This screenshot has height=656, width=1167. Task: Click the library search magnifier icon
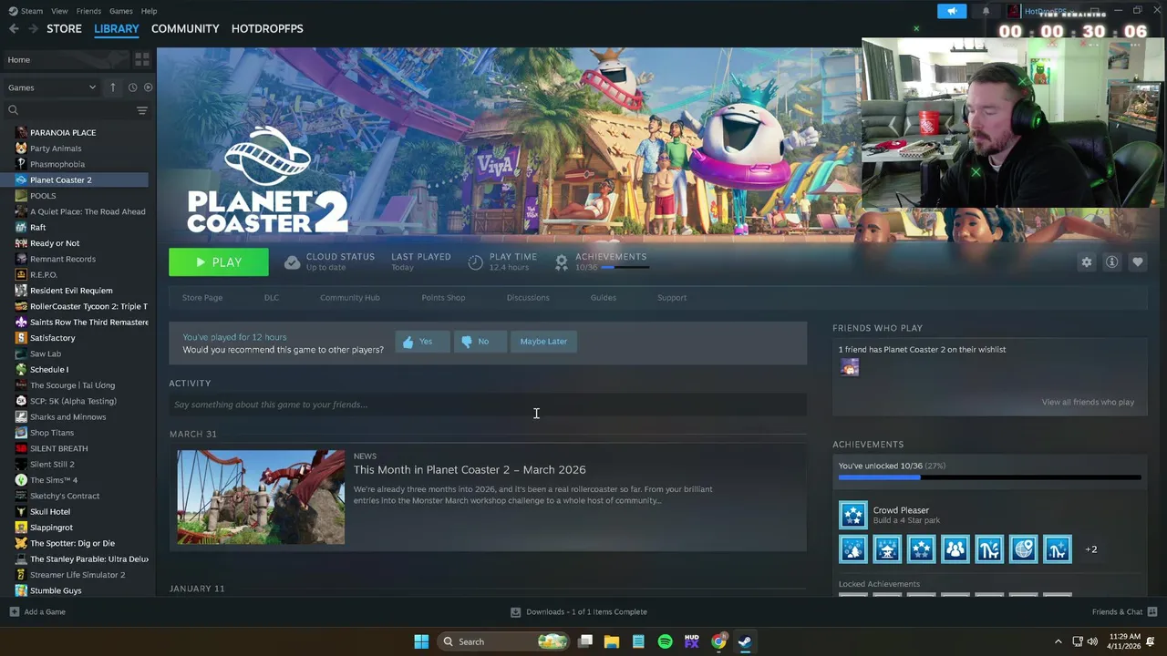[x=14, y=110]
